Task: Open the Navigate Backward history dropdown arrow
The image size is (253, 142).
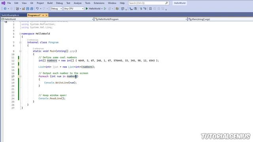Action: point(8,9)
